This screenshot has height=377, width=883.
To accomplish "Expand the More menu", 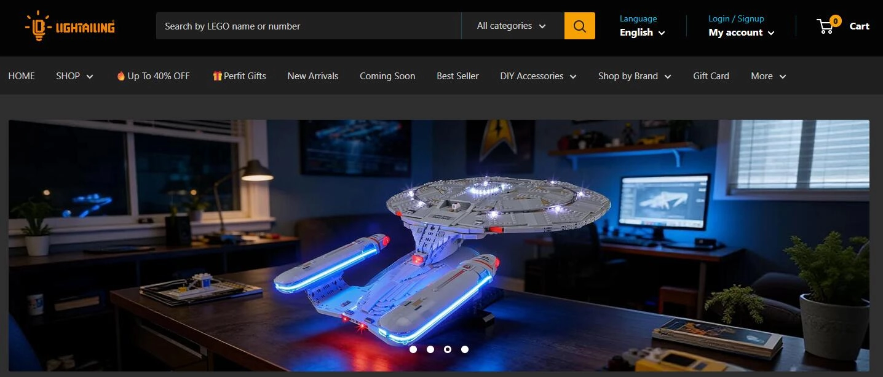I will [769, 76].
